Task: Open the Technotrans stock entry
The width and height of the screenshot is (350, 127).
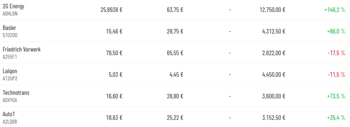Action: coord(16,93)
